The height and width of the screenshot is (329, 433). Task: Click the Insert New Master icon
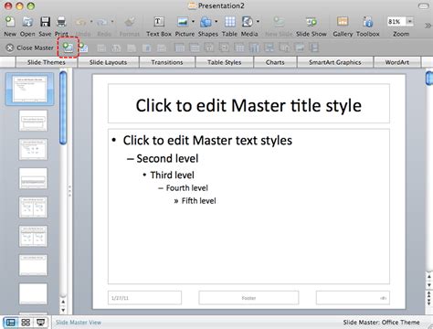pyautogui.click(x=69, y=48)
